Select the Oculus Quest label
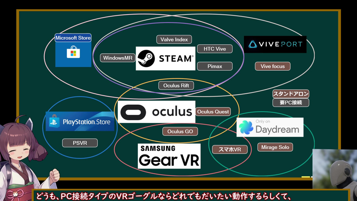Viewport: 357px width, 201px height. [x=213, y=112]
